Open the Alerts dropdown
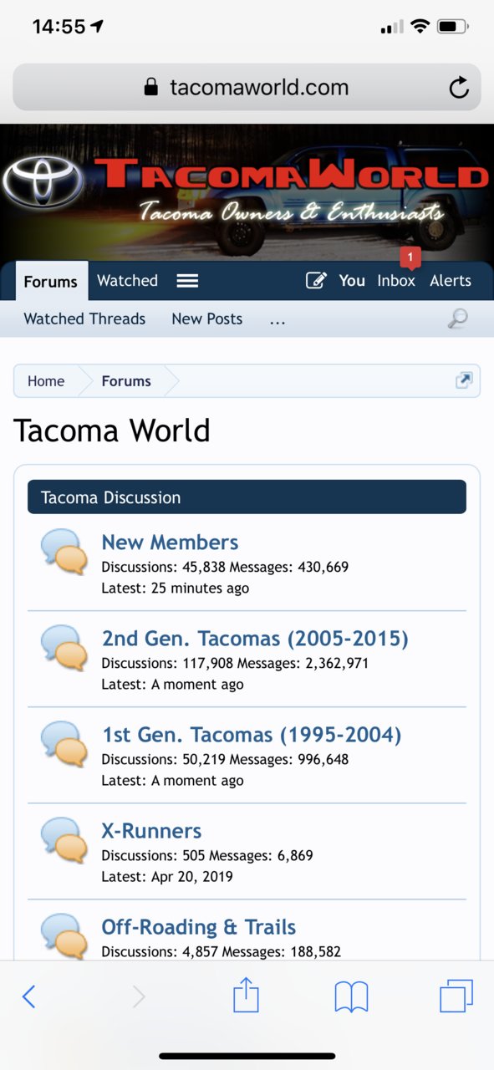The image size is (494, 1070). coord(451,281)
